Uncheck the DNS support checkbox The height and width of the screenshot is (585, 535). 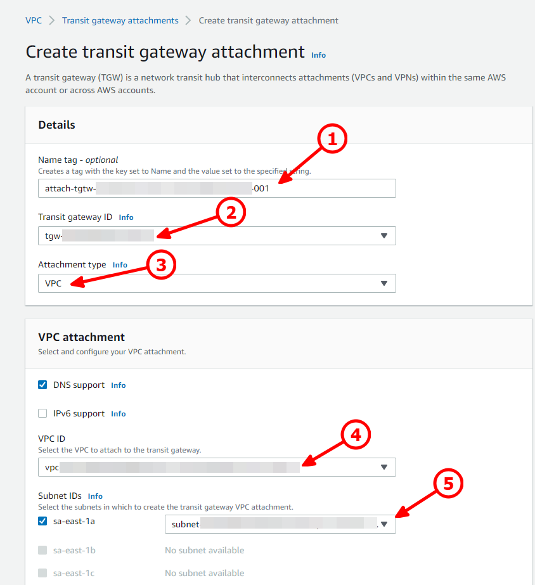42,385
